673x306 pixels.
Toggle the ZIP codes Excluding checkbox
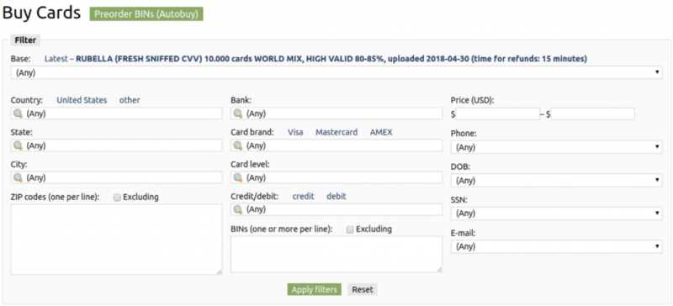(117, 198)
